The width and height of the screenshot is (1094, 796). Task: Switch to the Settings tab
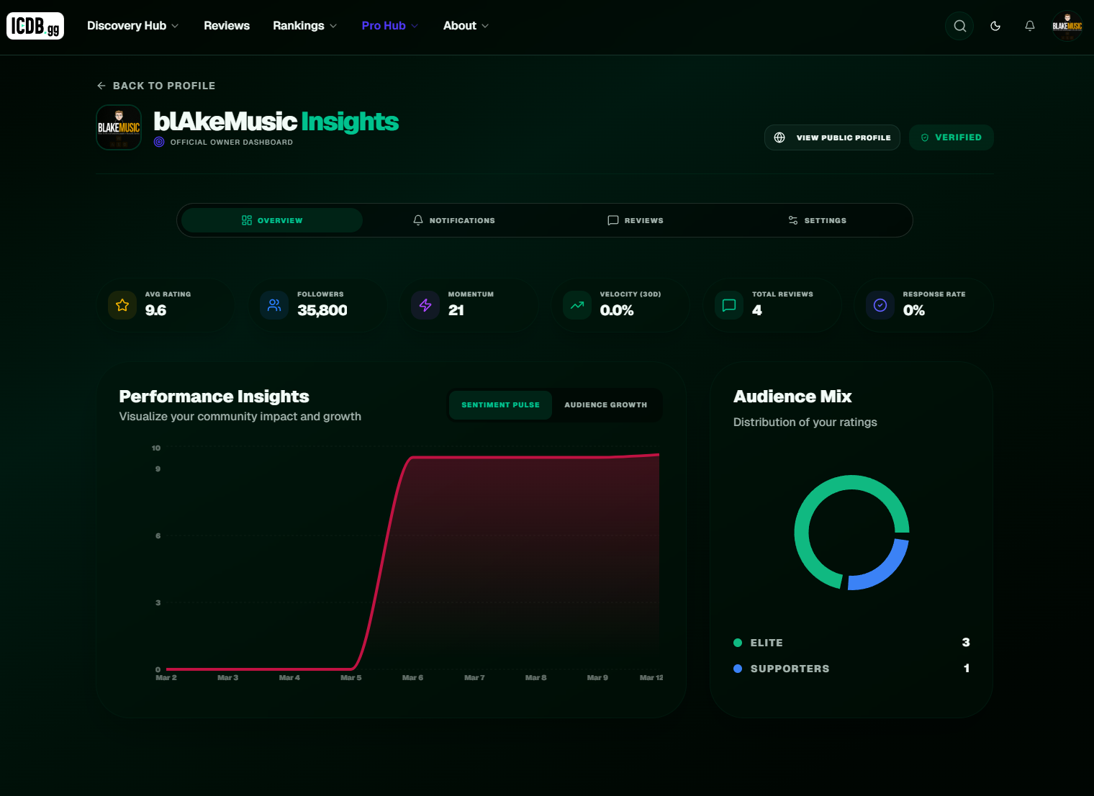coord(817,220)
